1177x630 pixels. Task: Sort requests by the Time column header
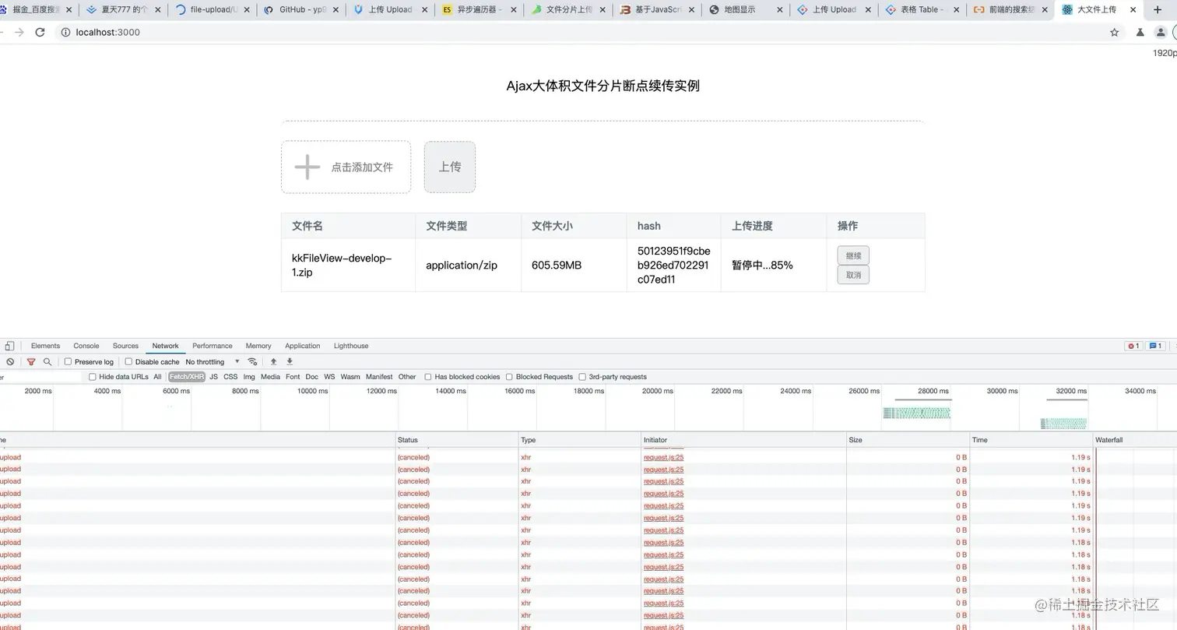[x=1031, y=440]
